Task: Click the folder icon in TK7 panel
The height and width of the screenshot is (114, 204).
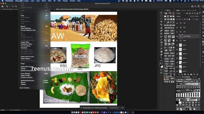Action: point(165,16)
